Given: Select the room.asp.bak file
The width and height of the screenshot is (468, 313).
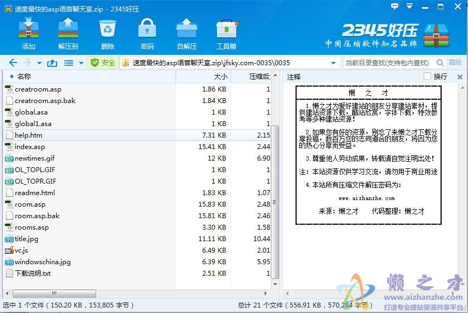Looking at the screenshot, I should pyautogui.click(x=37, y=216).
